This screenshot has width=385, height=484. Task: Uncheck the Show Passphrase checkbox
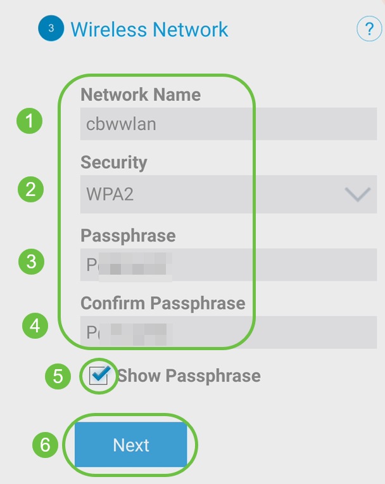click(99, 377)
